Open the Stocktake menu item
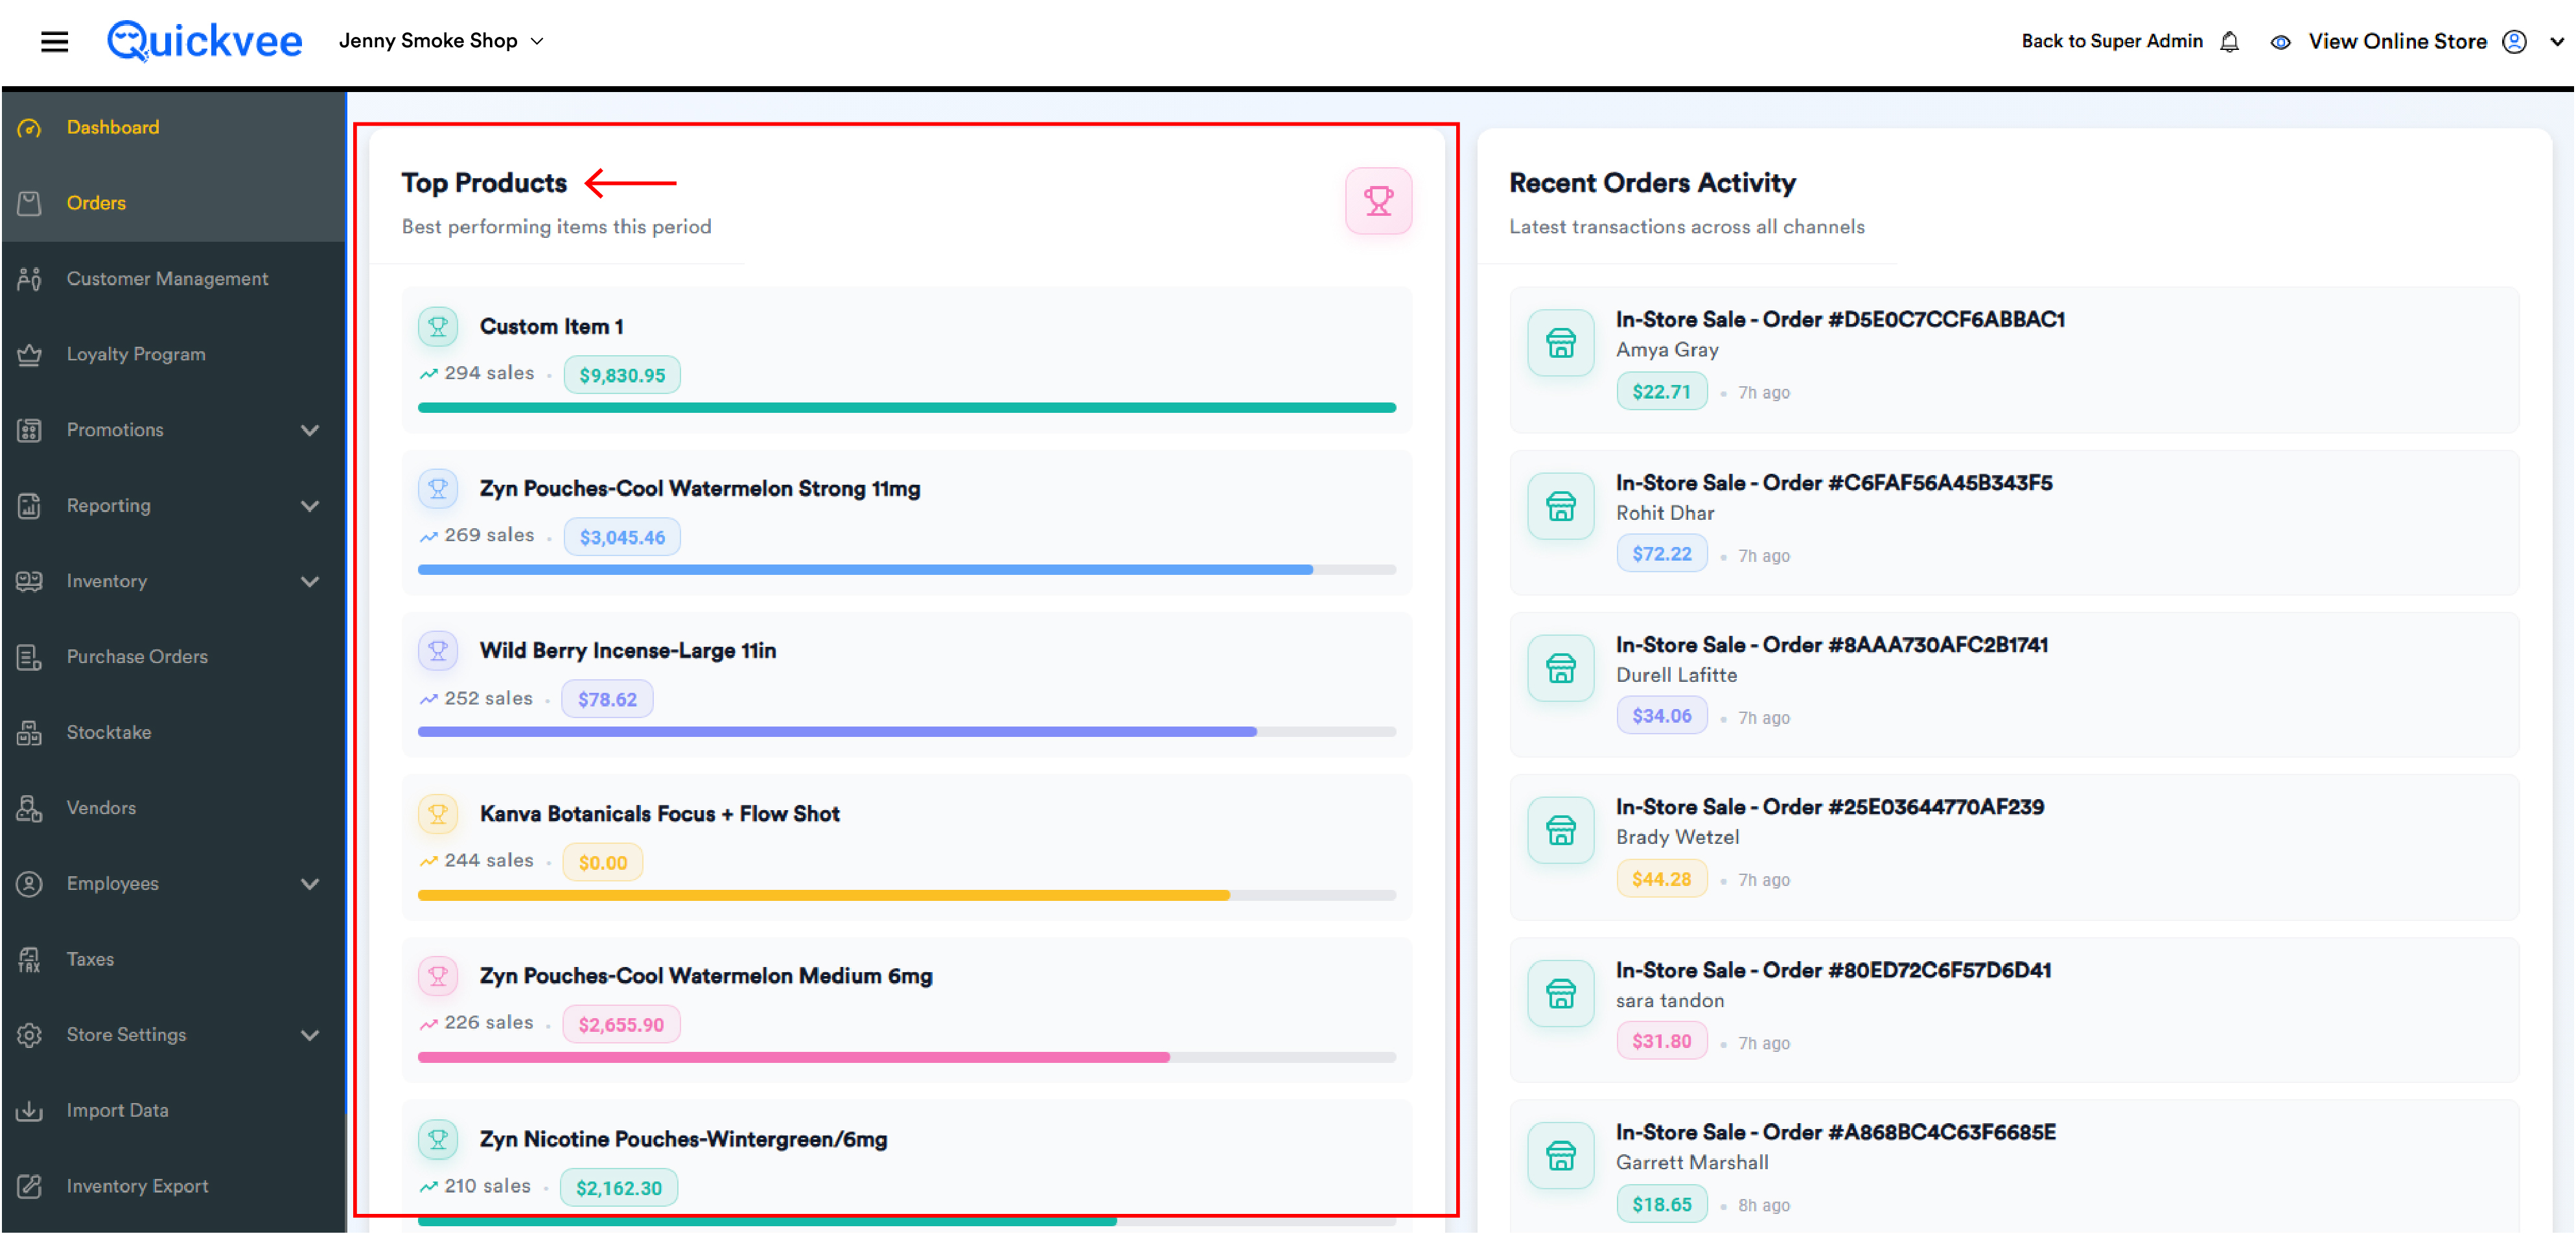The image size is (2576, 1234). coord(109,732)
